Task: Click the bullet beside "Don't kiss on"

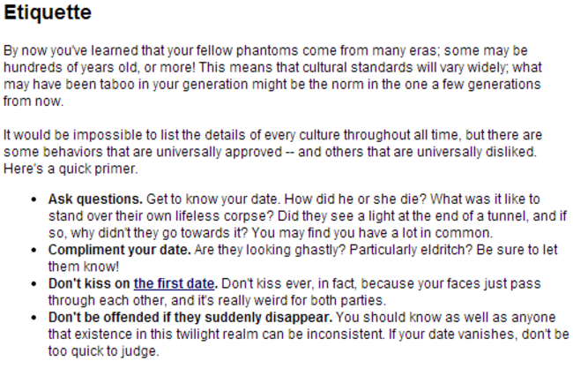Action: pyautogui.click(x=34, y=284)
